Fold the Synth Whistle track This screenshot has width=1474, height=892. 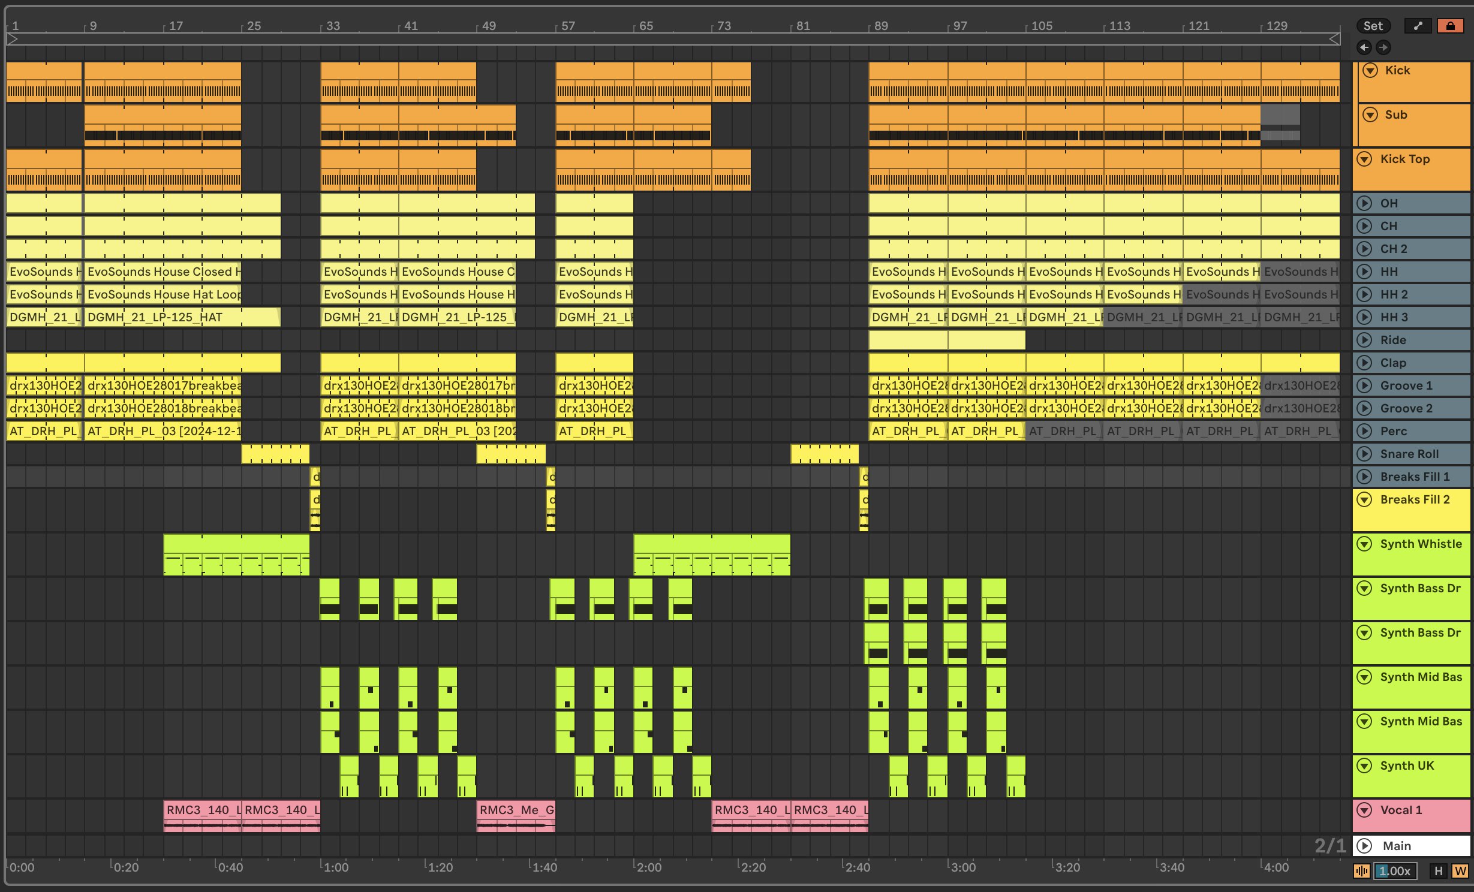click(x=1364, y=544)
